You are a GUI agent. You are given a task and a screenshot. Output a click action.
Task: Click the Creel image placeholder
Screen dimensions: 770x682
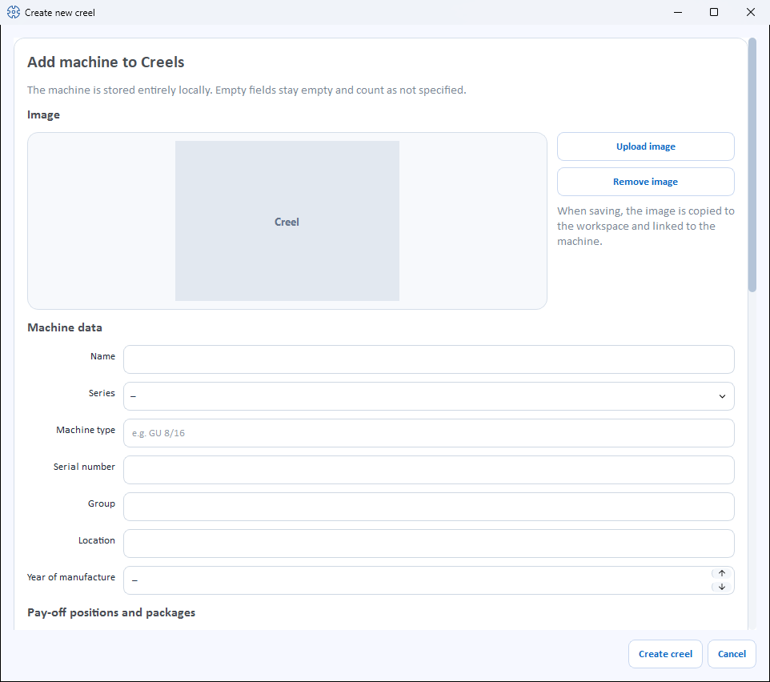(x=287, y=221)
